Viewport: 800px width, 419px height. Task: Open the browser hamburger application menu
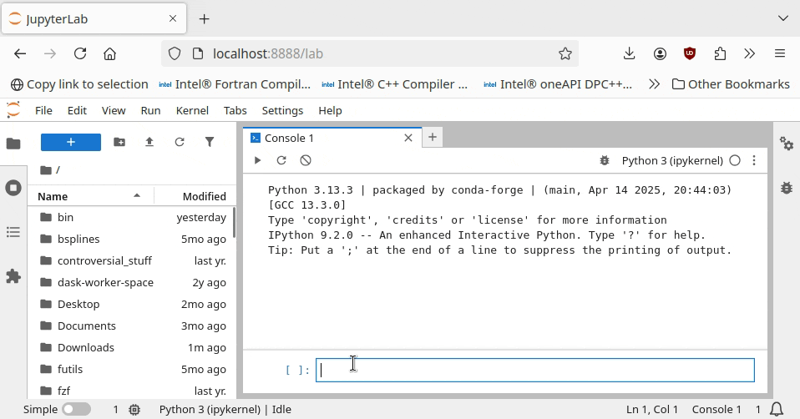(780, 53)
